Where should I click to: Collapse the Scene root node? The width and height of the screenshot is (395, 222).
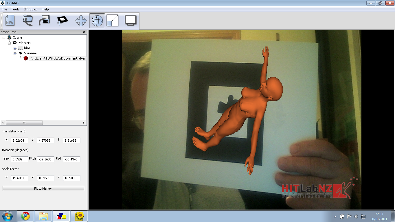4,38
